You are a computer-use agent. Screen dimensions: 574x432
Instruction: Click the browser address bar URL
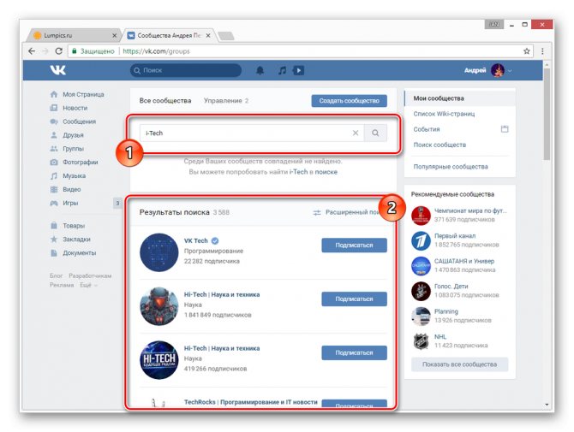156,51
